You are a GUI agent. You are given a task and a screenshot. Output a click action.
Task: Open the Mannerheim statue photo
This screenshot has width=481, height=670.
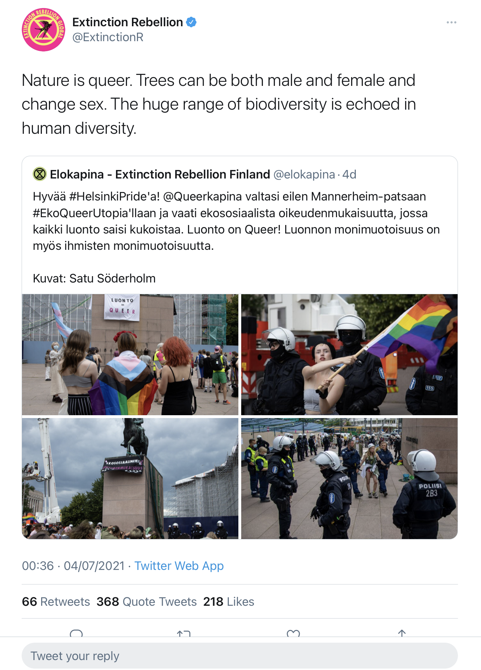coord(130,478)
